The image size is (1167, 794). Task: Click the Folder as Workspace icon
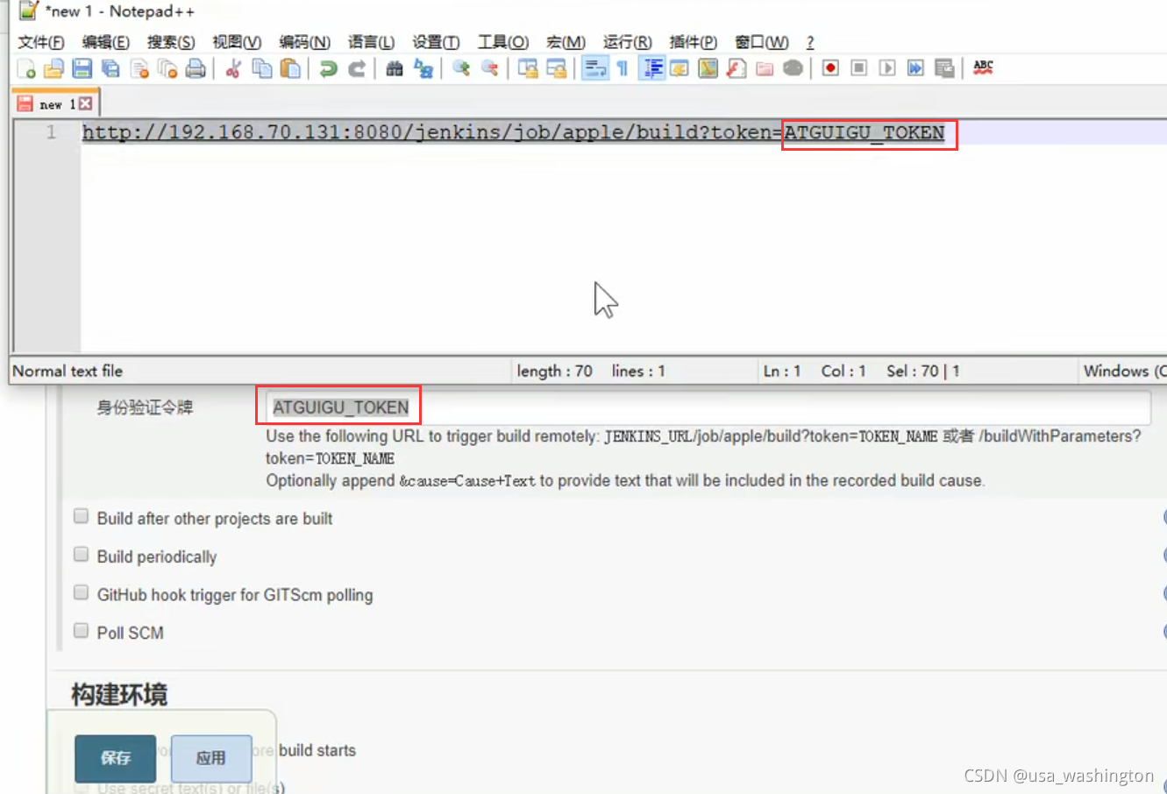[x=765, y=68]
